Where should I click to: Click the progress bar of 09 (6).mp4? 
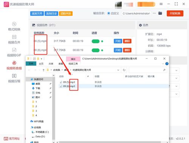tap(96, 50)
